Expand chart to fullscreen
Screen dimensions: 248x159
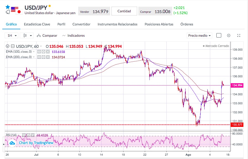[239, 35]
